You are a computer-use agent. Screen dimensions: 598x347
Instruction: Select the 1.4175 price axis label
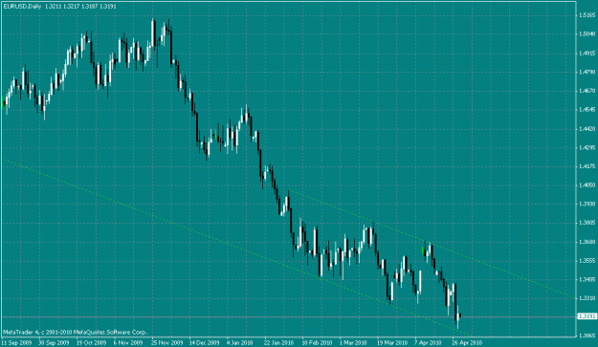[x=587, y=166]
